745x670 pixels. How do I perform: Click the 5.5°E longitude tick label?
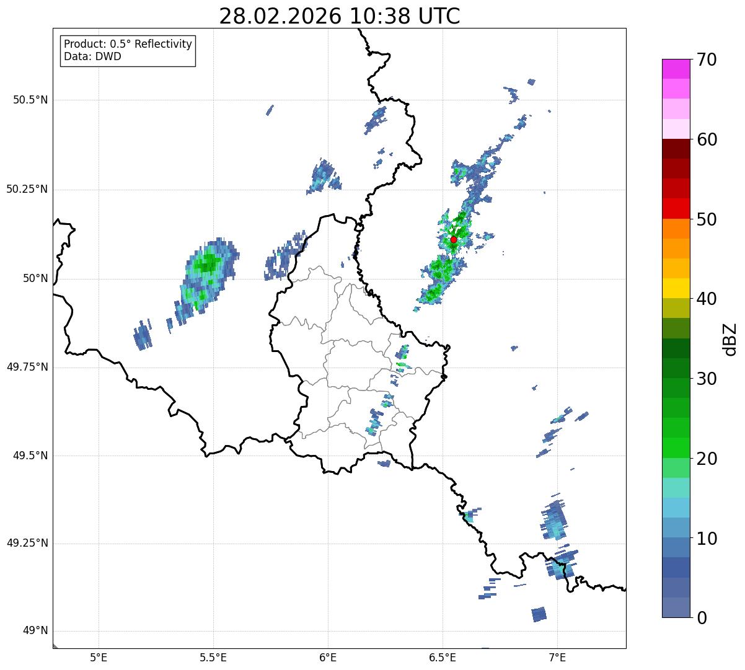213,657
